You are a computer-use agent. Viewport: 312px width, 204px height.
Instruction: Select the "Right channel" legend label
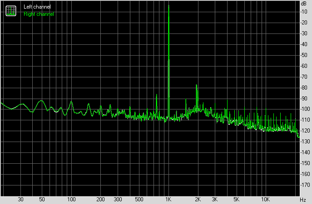pyautogui.click(x=39, y=14)
